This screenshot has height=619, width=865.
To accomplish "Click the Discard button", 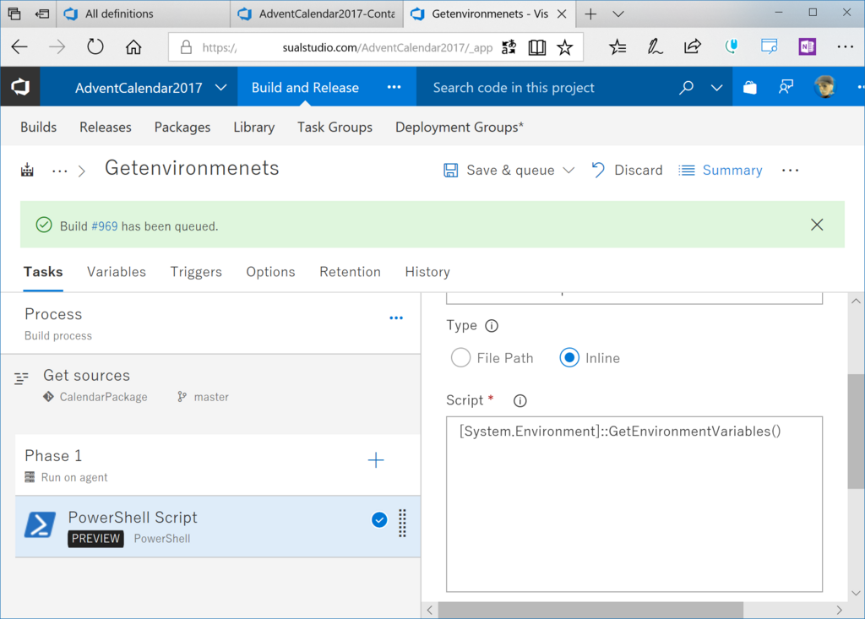I will [x=627, y=171].
